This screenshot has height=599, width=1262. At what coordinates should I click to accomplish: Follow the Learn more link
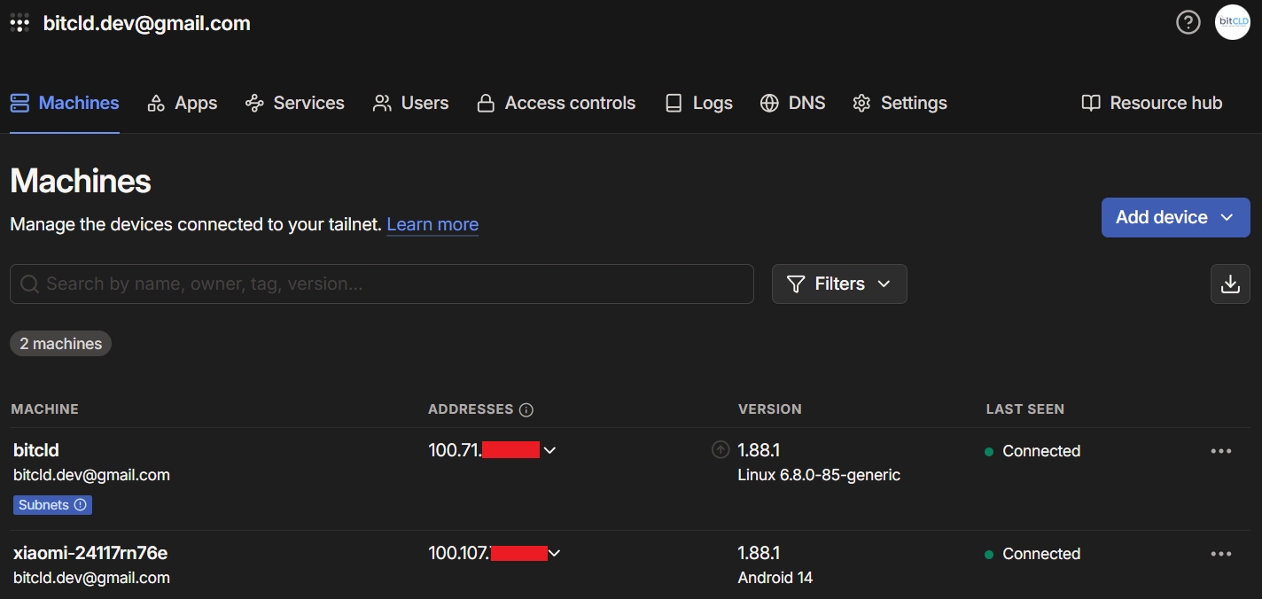[432, 224]
